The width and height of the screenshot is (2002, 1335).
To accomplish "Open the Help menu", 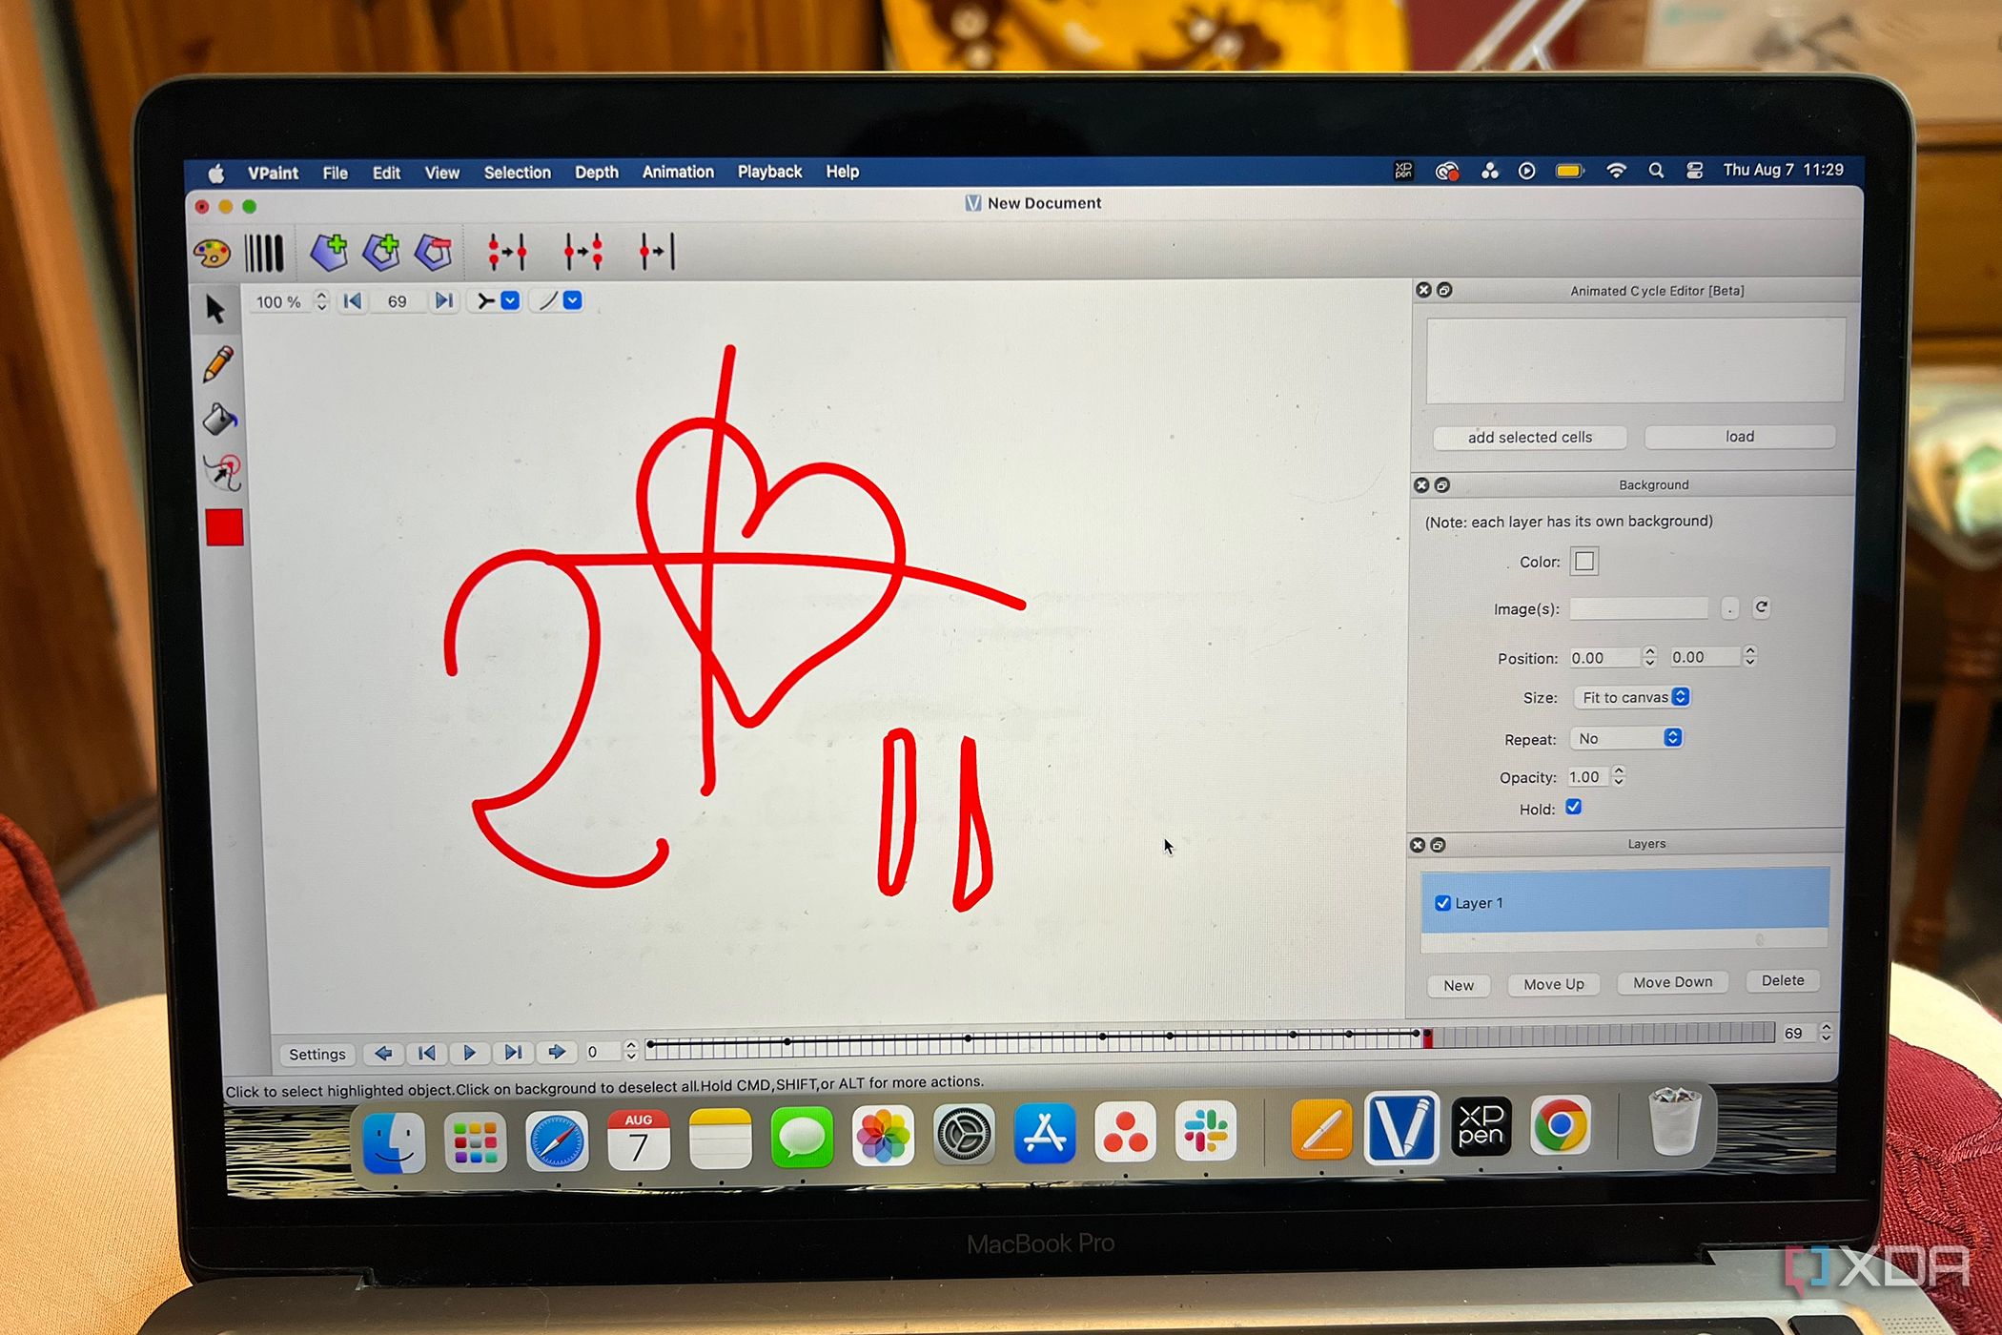I will coord(842,172).
